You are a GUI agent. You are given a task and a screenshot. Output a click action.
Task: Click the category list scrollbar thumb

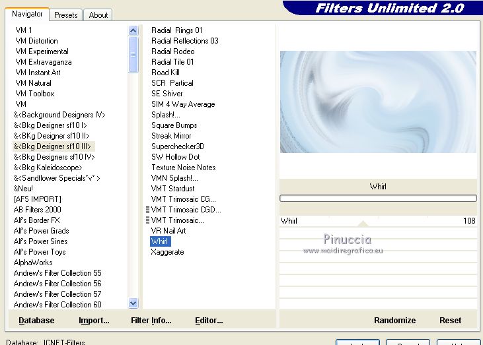pyautogui.click(x=133, y=55)
